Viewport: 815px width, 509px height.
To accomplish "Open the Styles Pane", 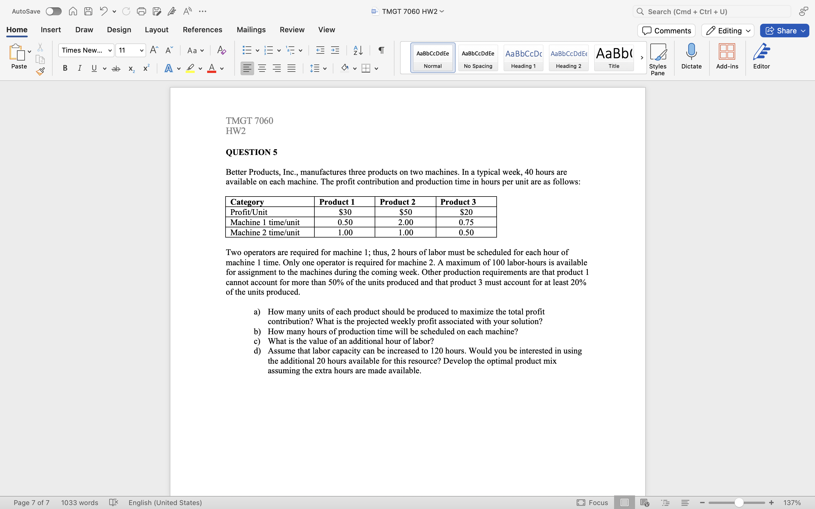I will (657, 59).
